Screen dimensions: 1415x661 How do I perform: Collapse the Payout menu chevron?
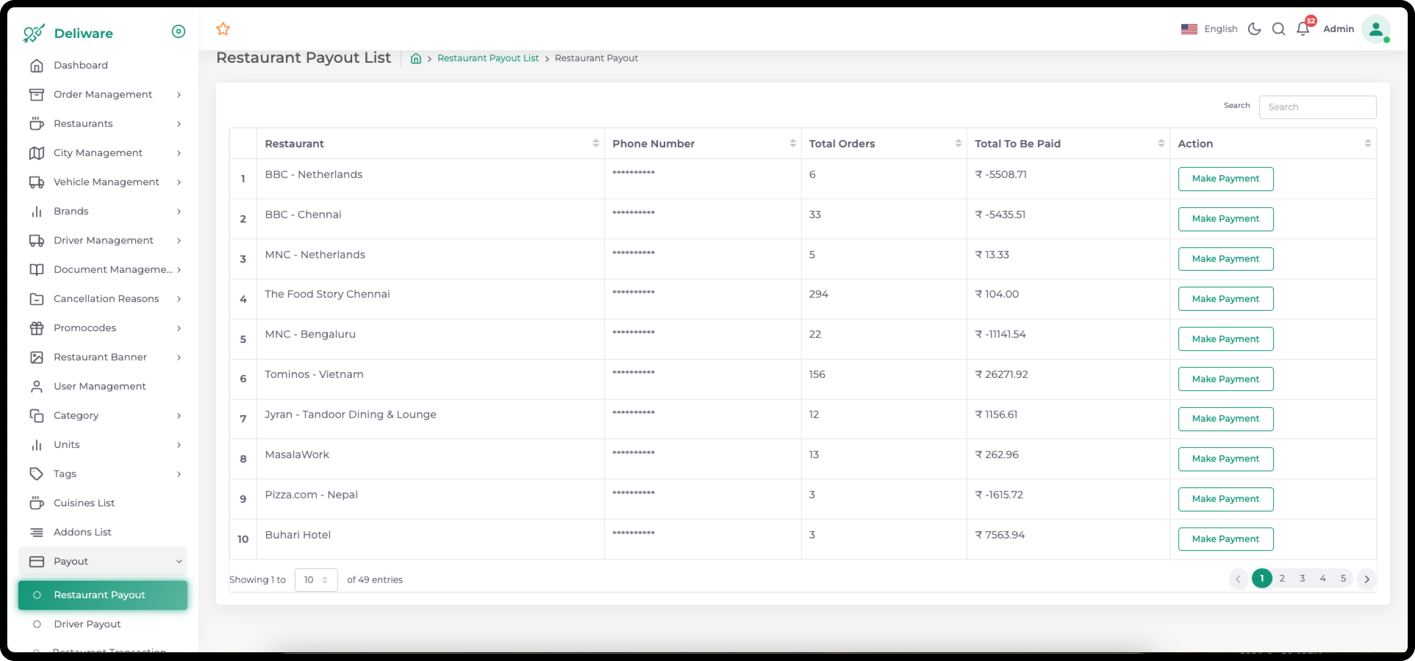click(x=178, y=561)
